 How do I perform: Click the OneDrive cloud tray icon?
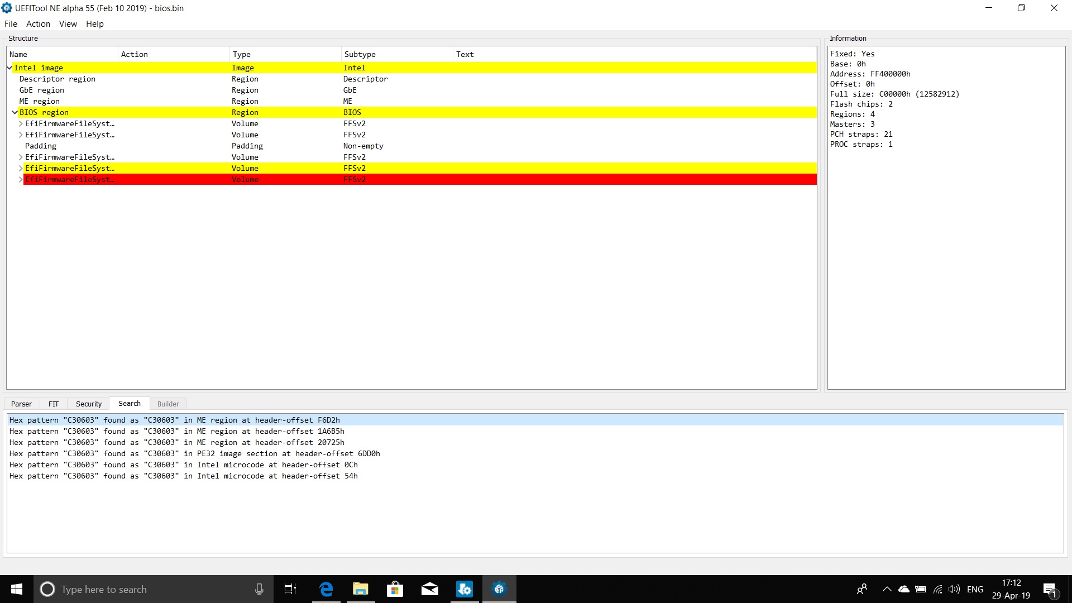coord(903,589)
